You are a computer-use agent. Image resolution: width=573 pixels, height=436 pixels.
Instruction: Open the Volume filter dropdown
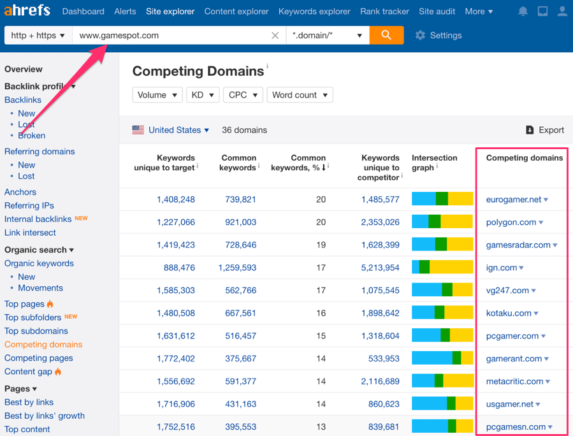pyautogui.click(x=157, y=95)
